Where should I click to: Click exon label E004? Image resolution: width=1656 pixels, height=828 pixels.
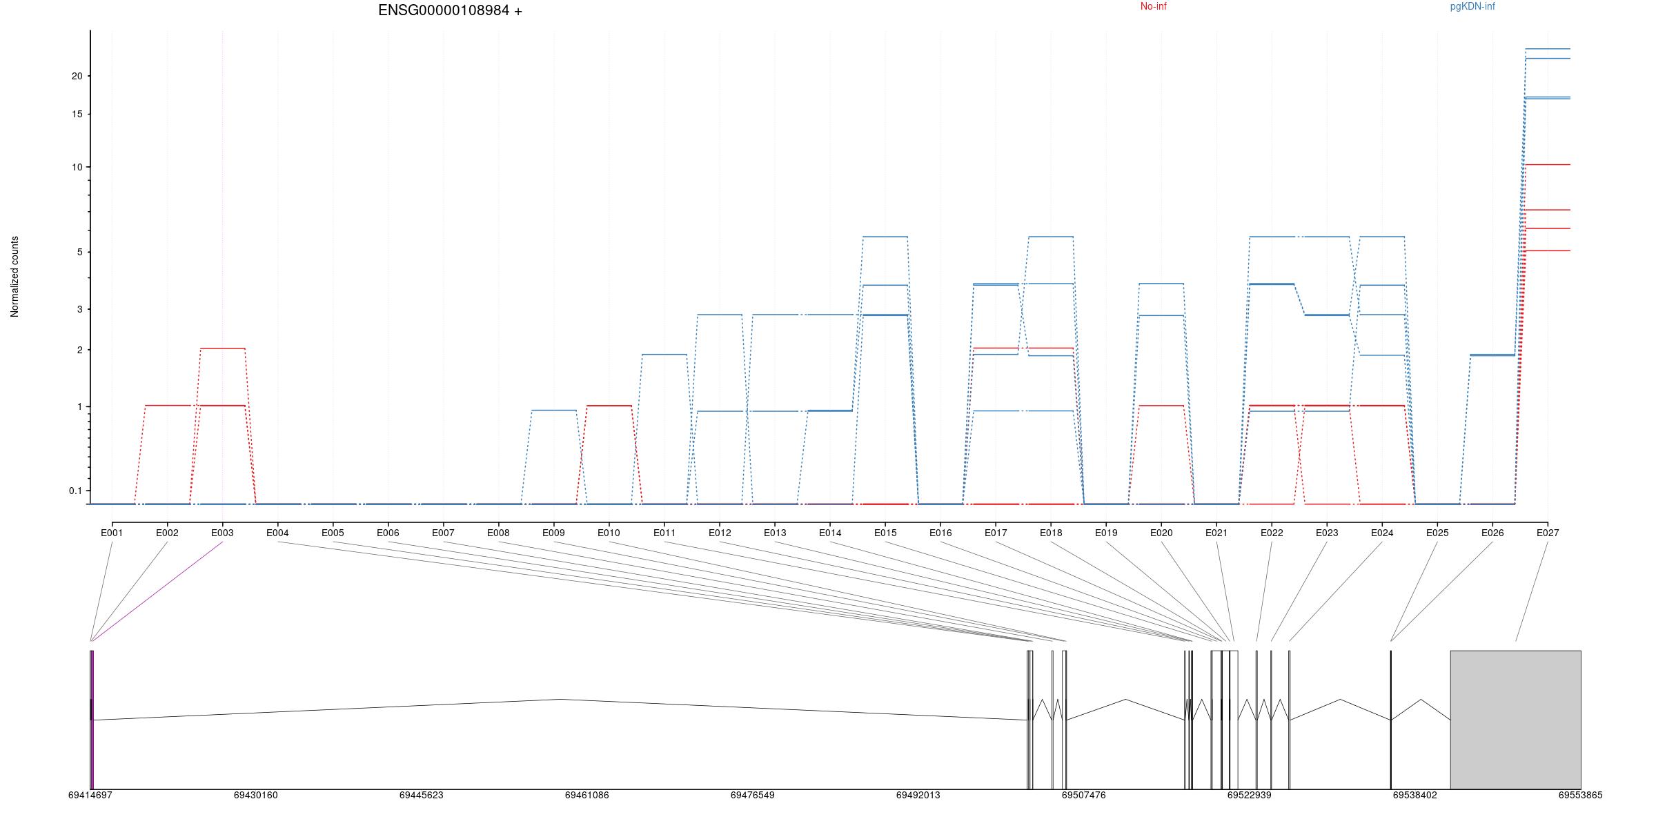[277, 533]
